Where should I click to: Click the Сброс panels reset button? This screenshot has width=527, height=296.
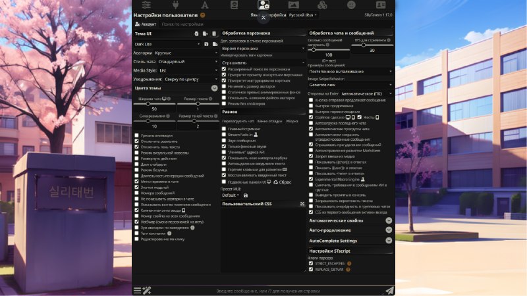283,182
